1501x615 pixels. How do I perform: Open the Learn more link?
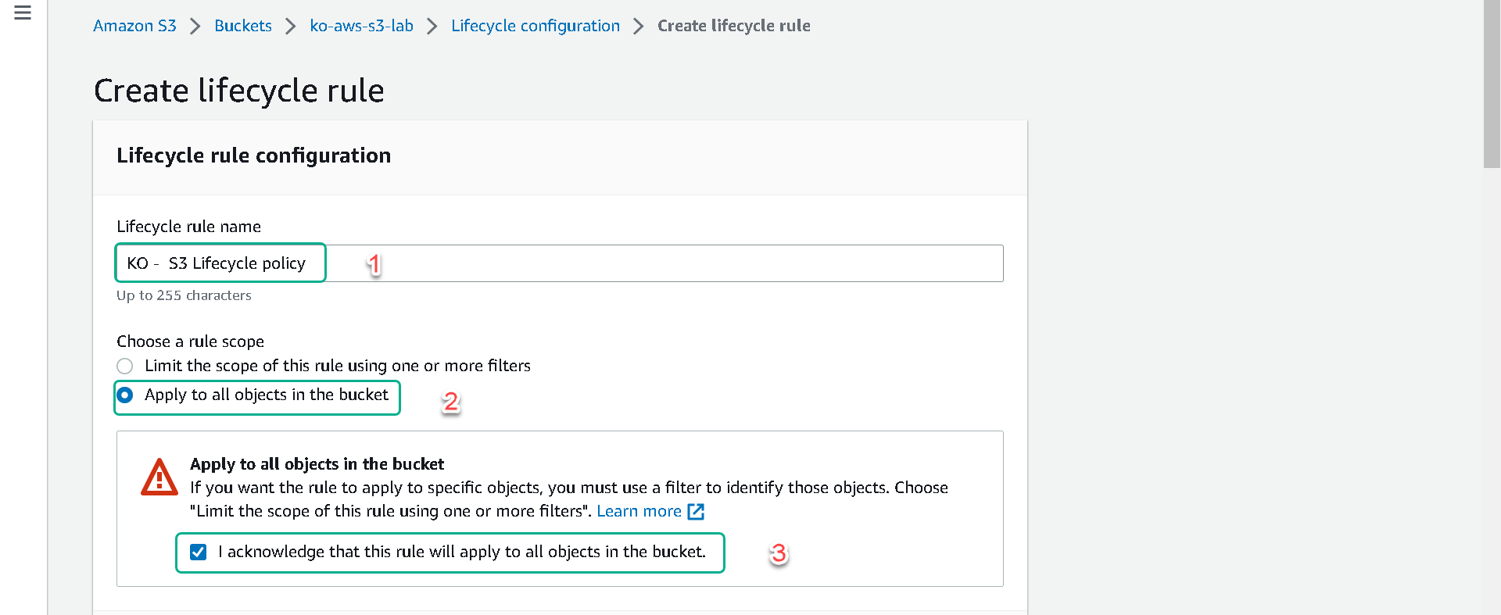pyautogui.click(x=639, y=511)
